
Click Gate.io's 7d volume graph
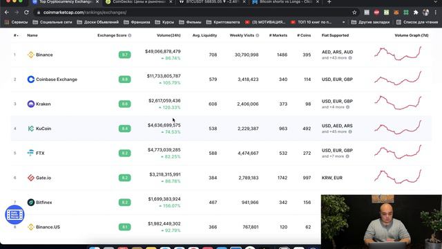pos(398,177)
